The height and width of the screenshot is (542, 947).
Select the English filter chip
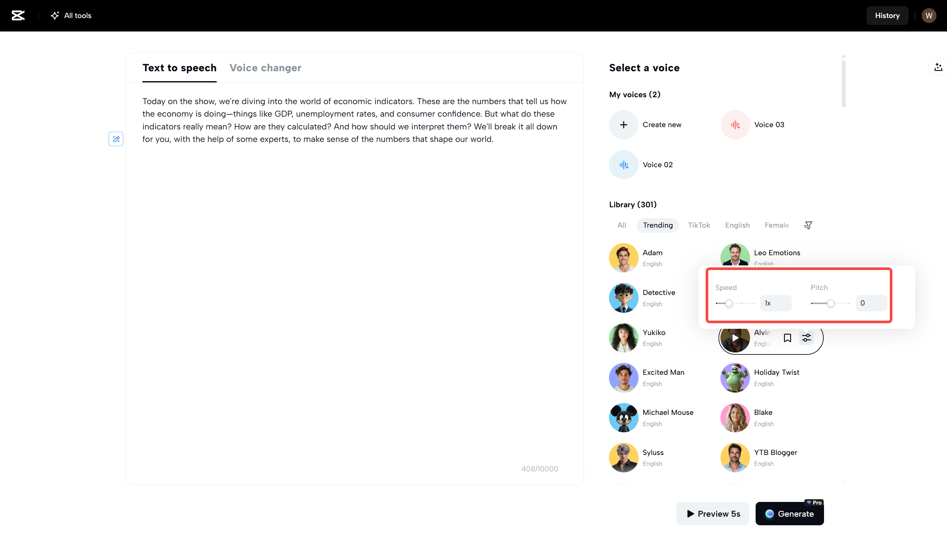pyautogui.click(x=737, y=225)
